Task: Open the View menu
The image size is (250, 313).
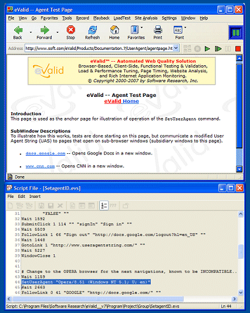Action: [x=23, y=18]
